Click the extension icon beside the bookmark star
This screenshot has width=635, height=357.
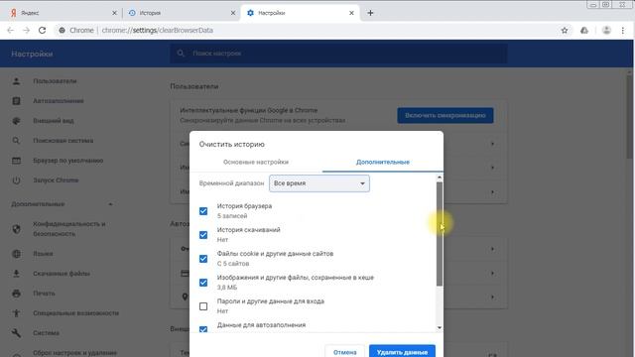click(x=584, y=31)
